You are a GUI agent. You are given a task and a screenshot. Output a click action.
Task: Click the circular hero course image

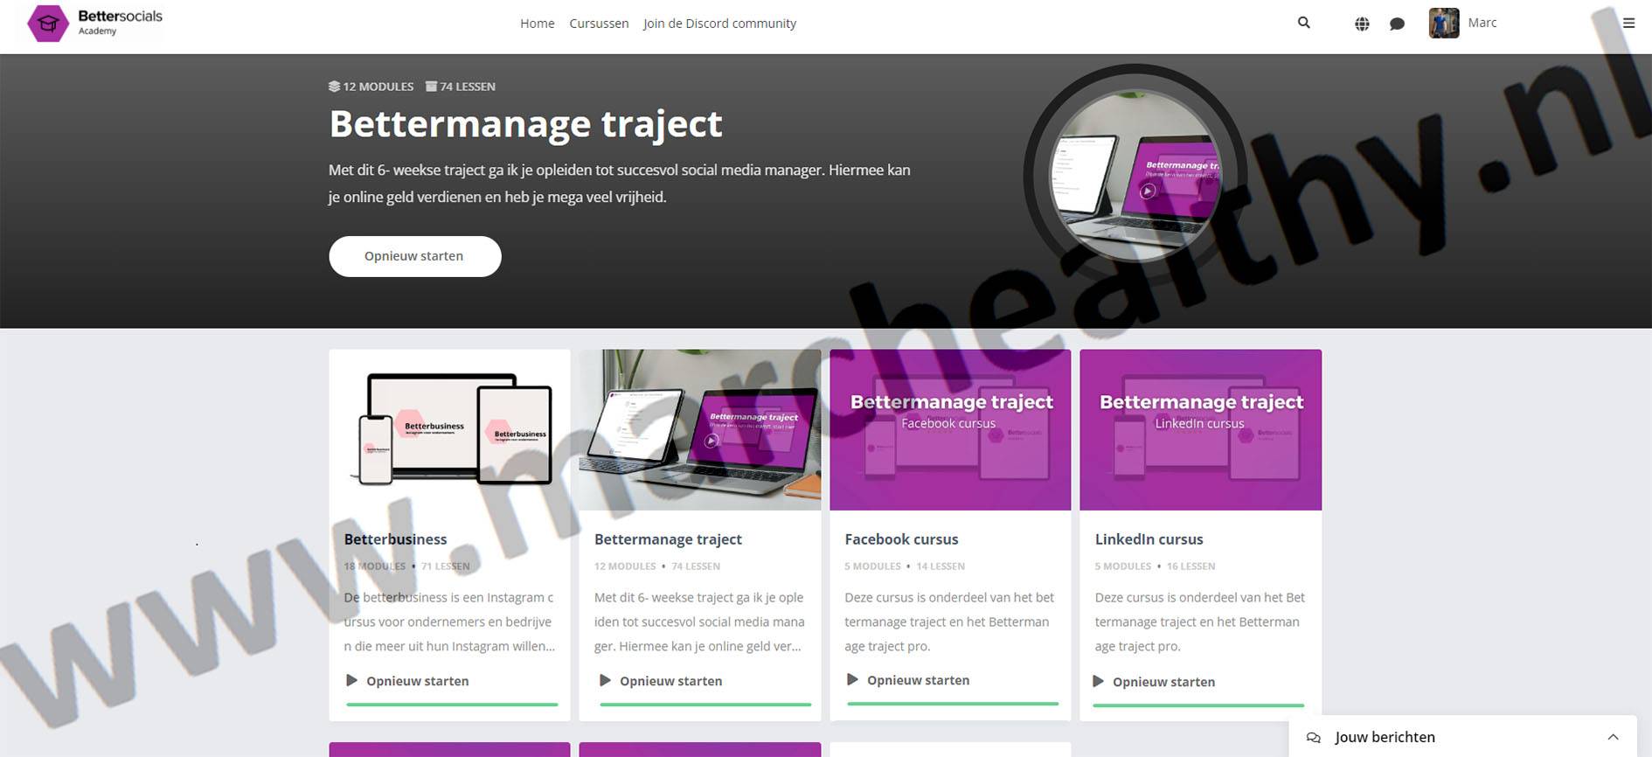coord(1135,176)
